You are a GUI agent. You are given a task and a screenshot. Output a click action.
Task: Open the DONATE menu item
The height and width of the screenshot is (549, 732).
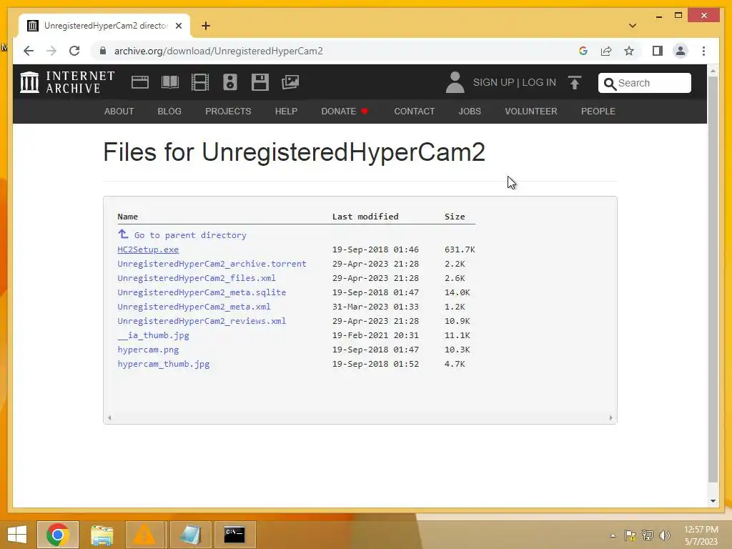(345, 111)
